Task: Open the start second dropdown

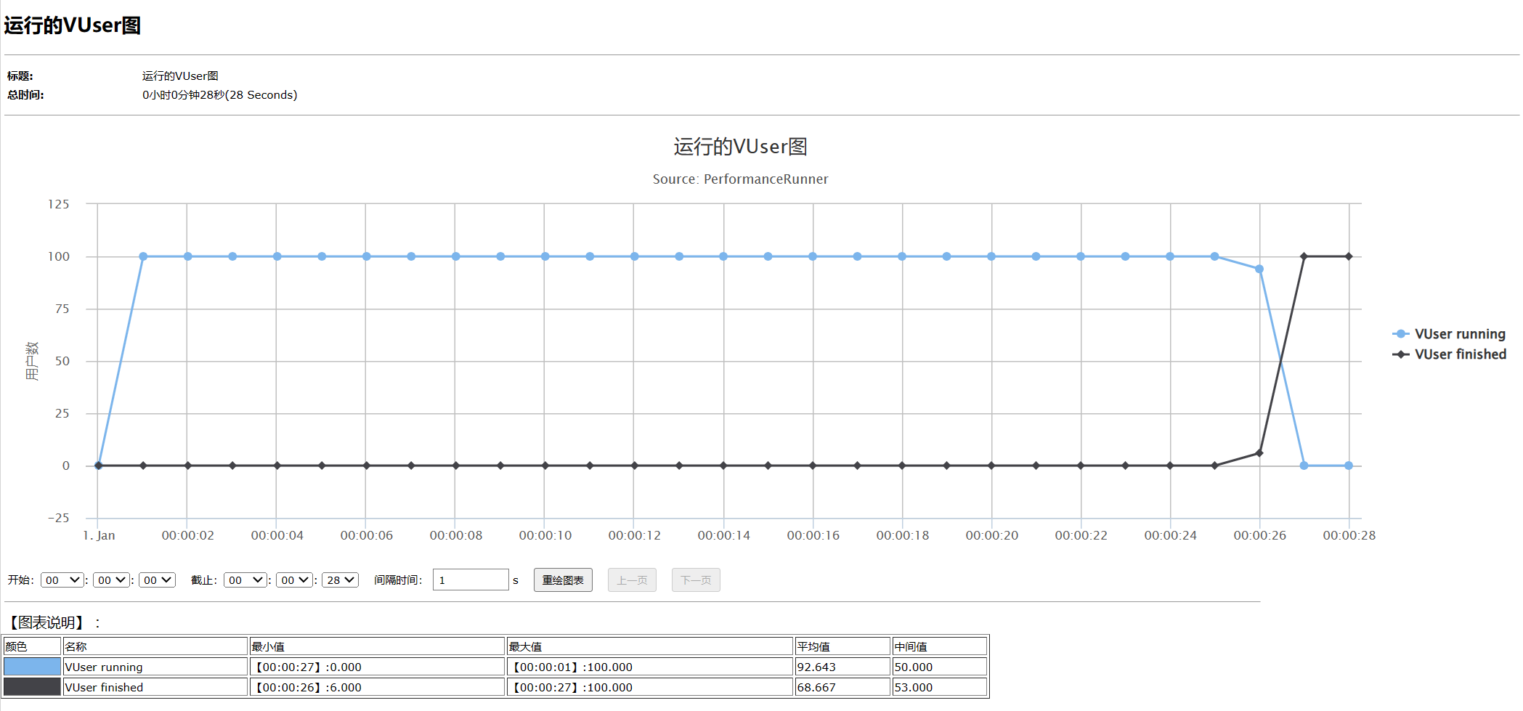Action: tap(157, 580)
